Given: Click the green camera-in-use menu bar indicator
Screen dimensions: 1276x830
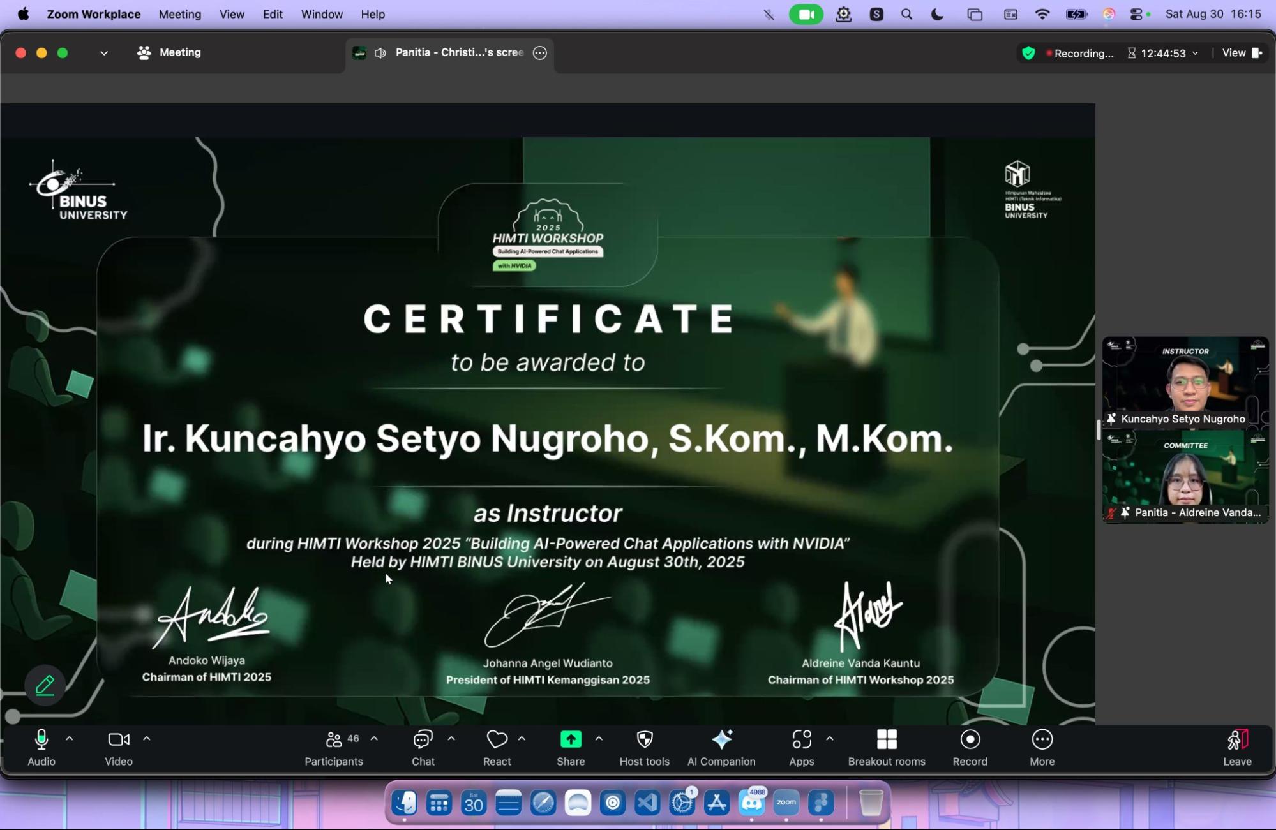Looking at the screenshot, I should click(806, 14).
